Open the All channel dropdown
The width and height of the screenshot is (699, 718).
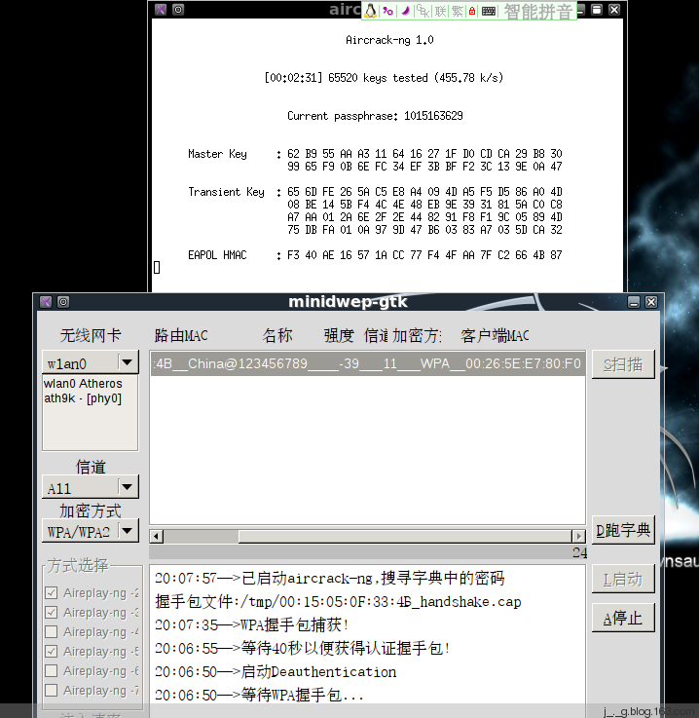(x=91, y=487)
